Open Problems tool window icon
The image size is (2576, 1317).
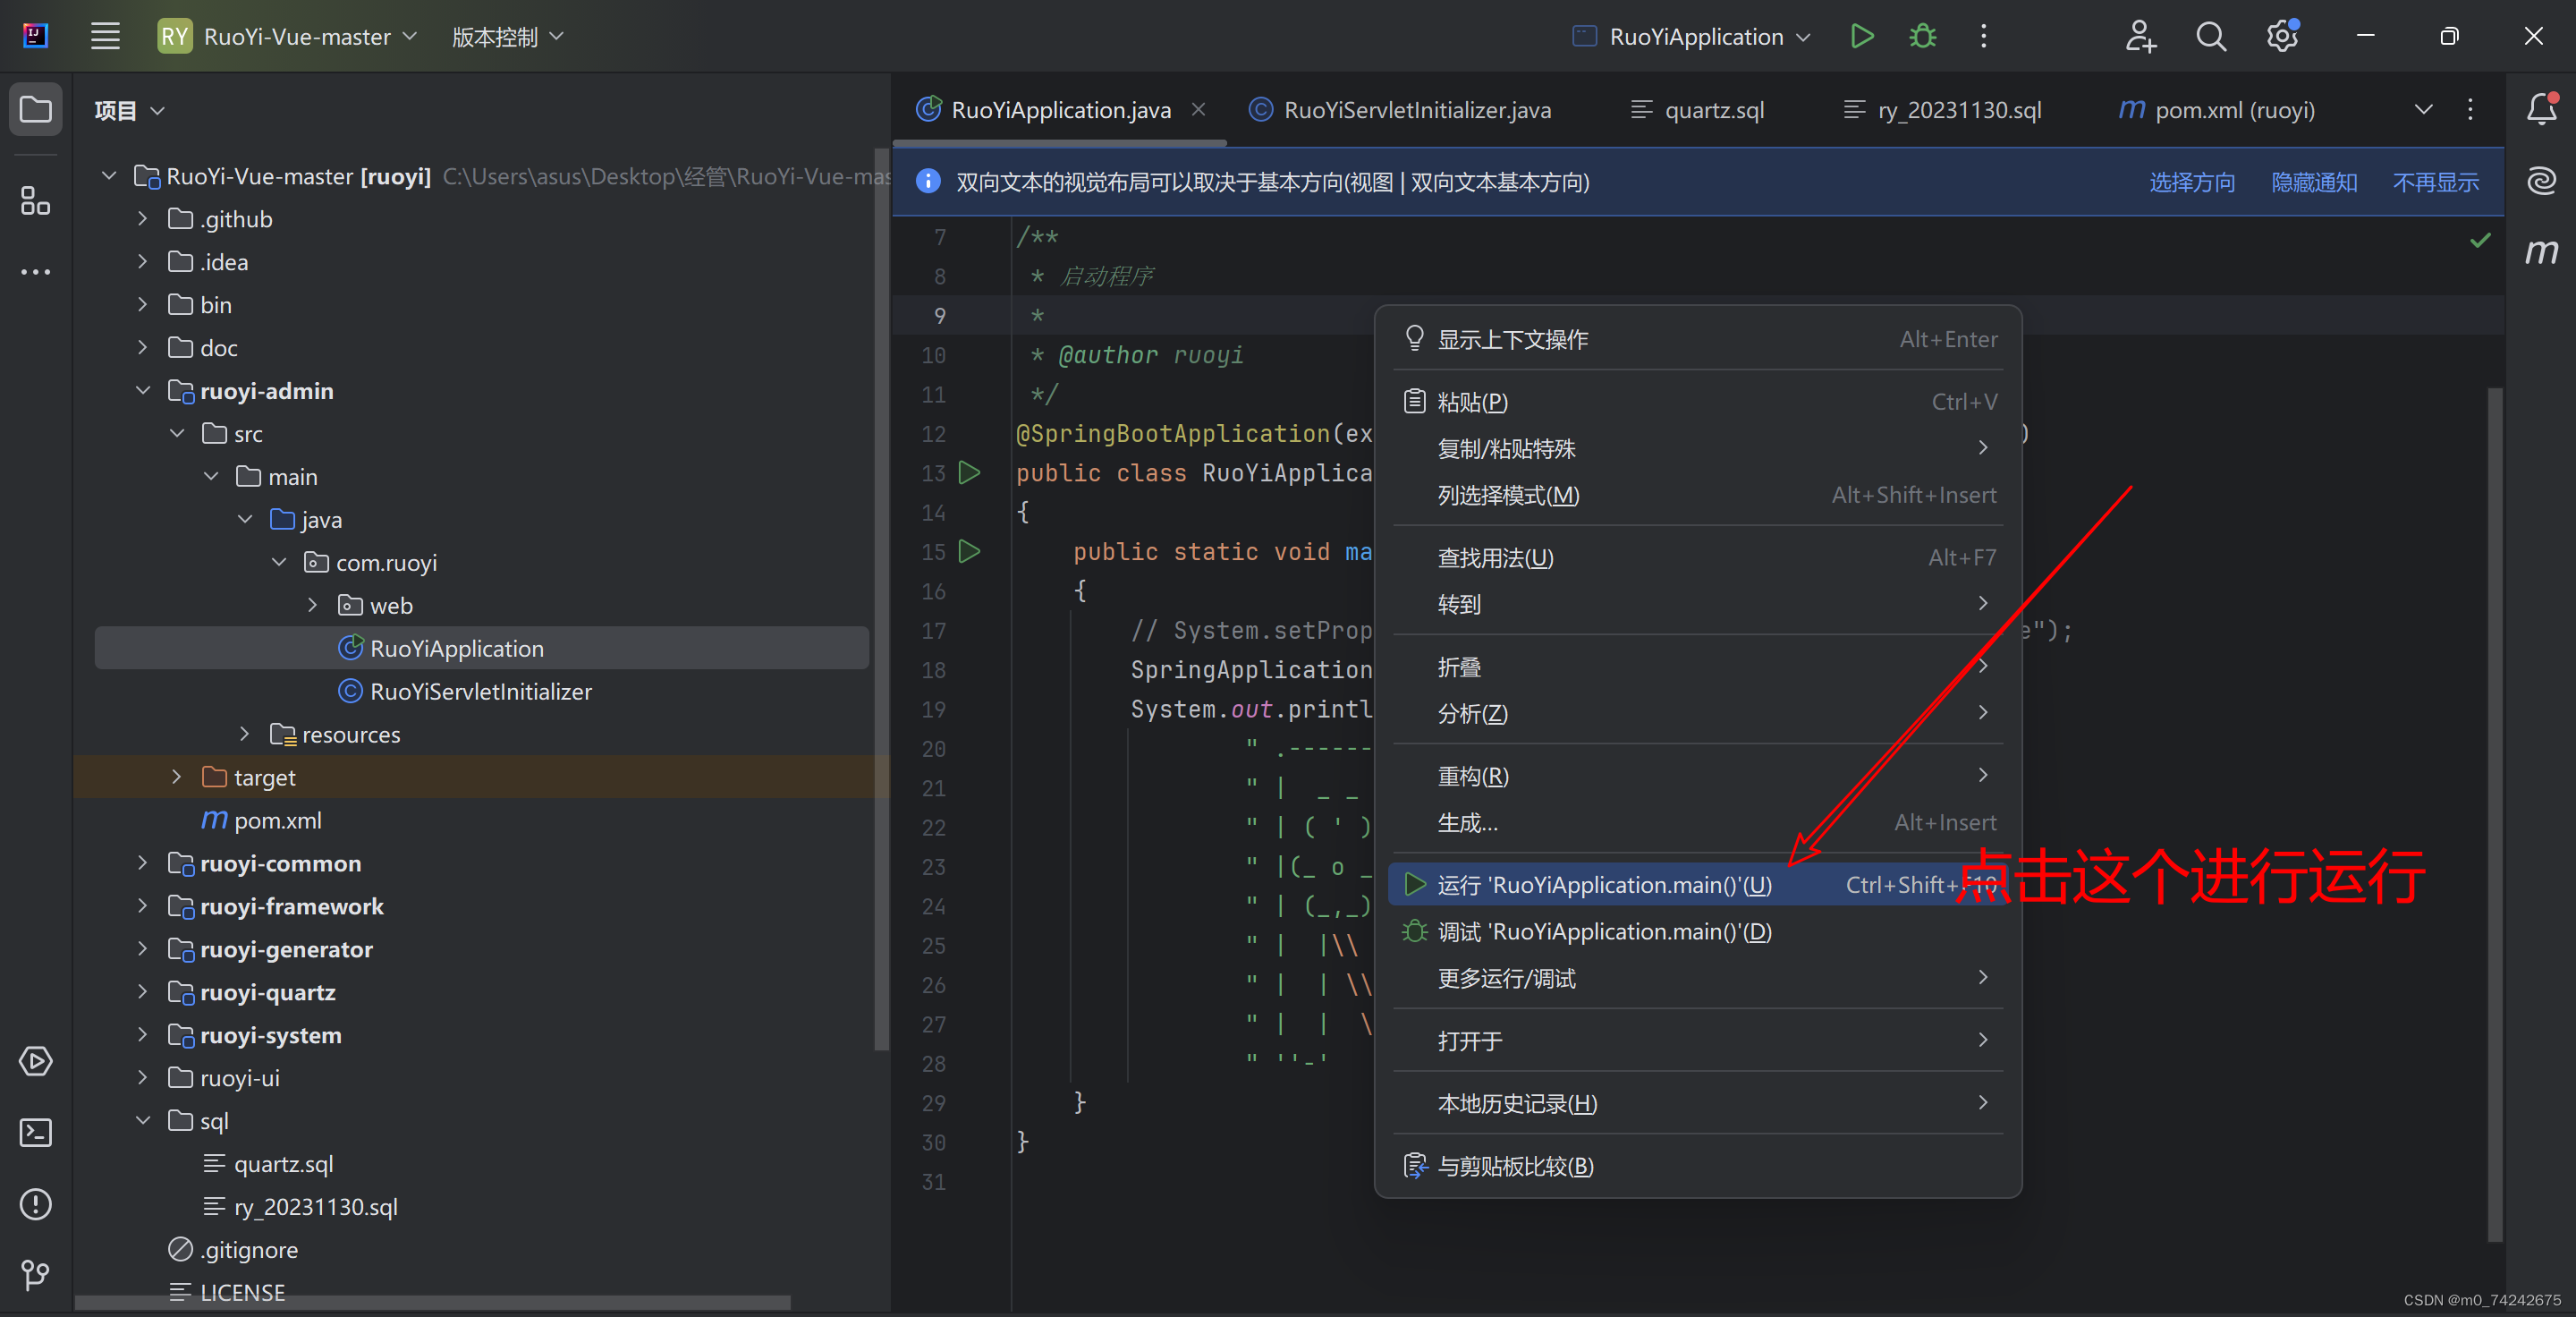click(36, 1204)
